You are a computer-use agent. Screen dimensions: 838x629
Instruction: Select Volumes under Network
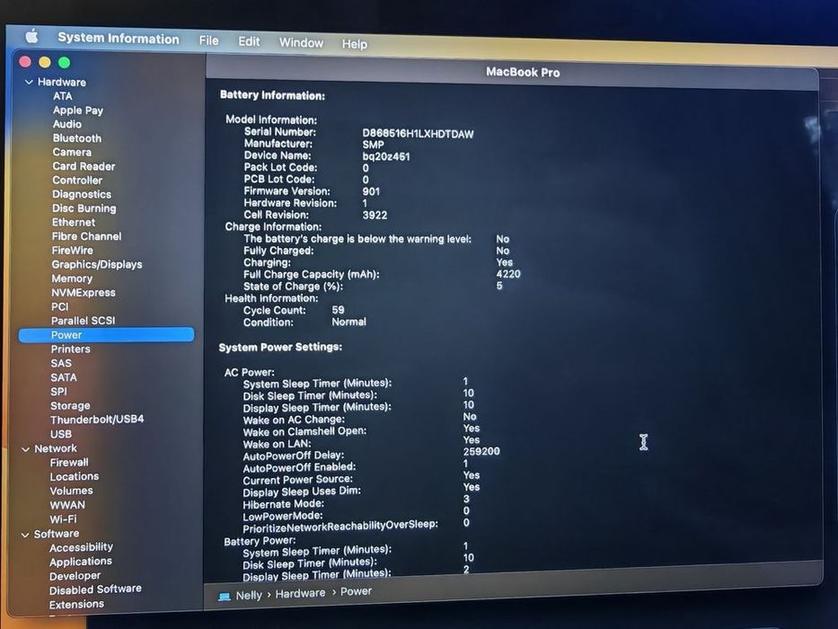coord(72,491)
